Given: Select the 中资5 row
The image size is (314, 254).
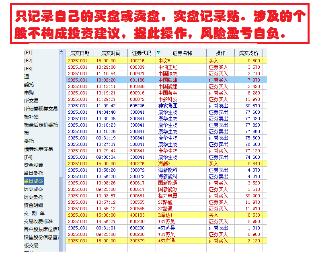Looking at the screenshot, I should (166, 61).
